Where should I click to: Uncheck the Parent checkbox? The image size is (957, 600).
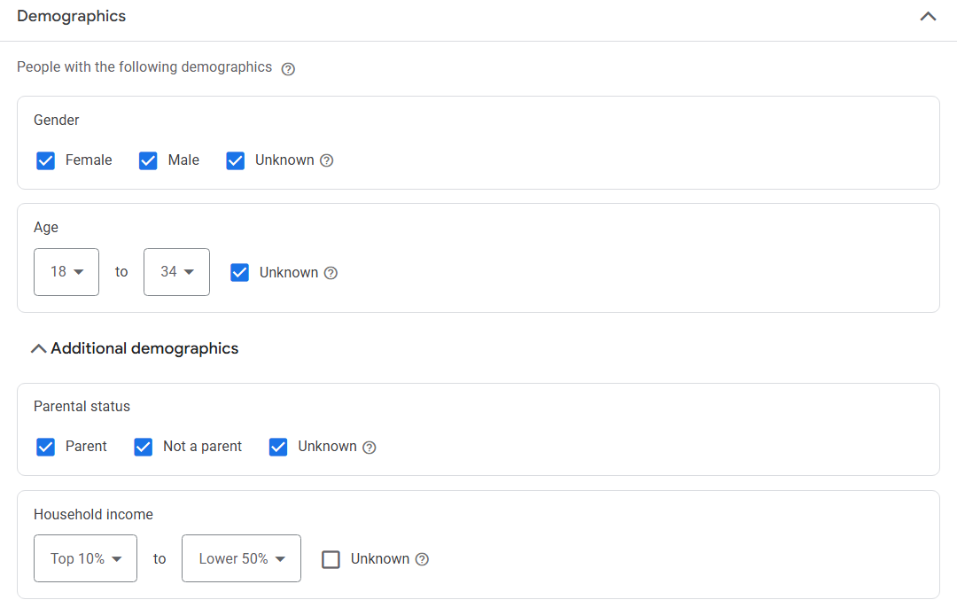click(x=45, y=447)
